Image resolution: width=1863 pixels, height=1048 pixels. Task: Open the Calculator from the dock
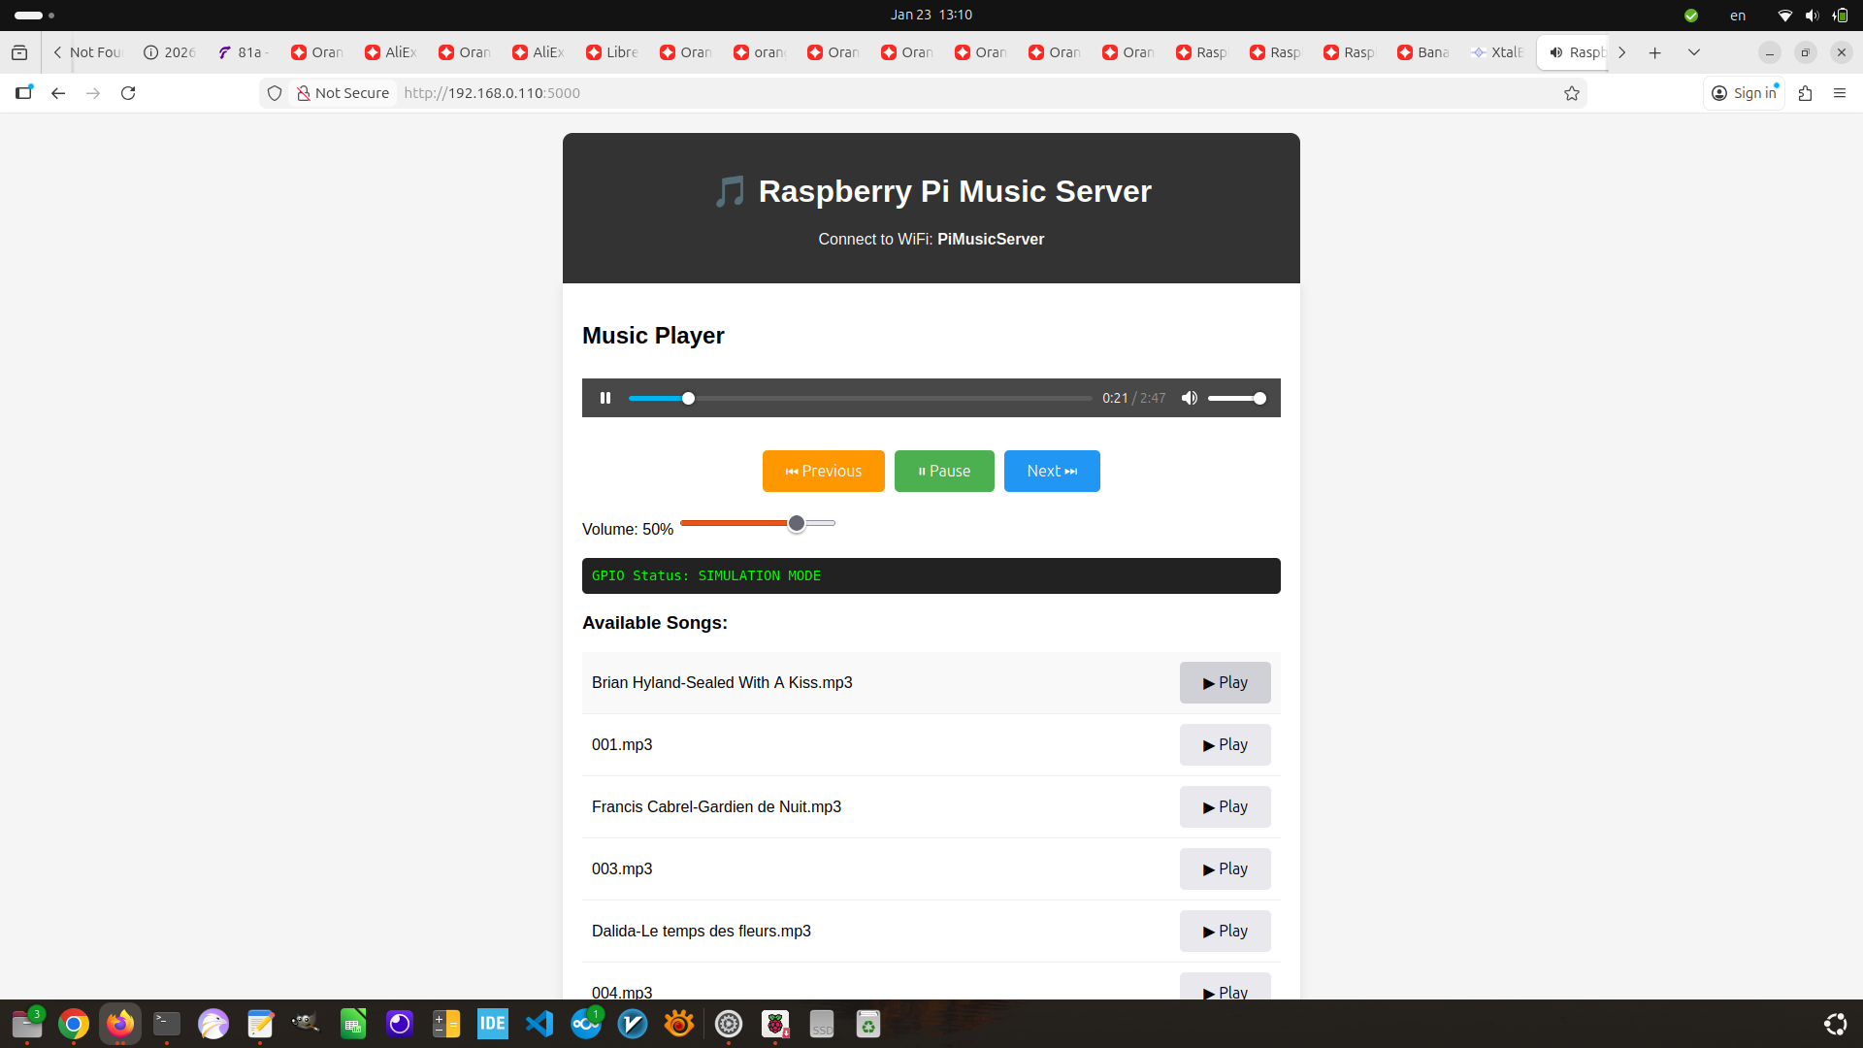[x=446, y=1024]
